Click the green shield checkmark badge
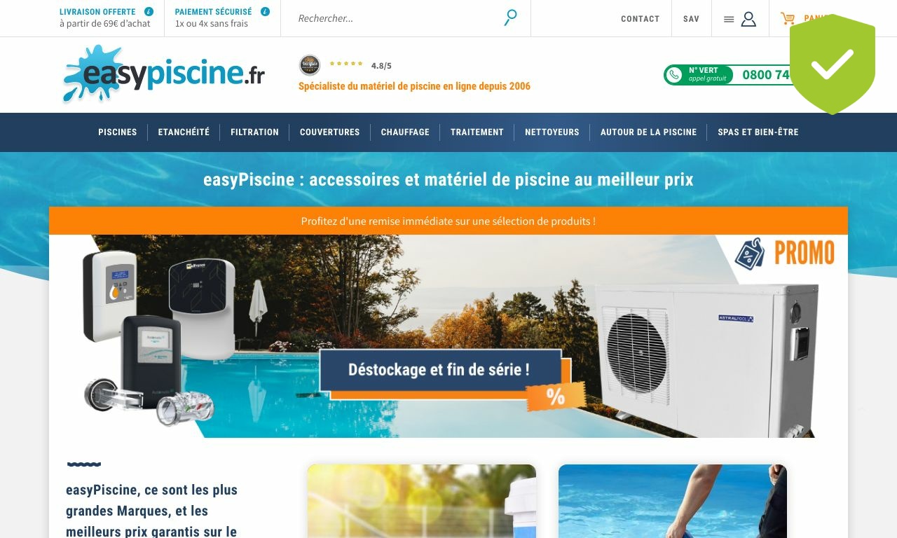 (833, 64)
